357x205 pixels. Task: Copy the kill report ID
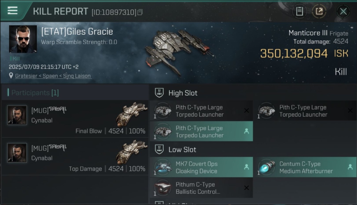click(140, 12)
